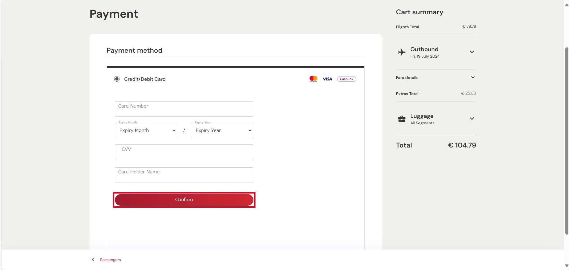Click the Fare details label

click(407, 78)
